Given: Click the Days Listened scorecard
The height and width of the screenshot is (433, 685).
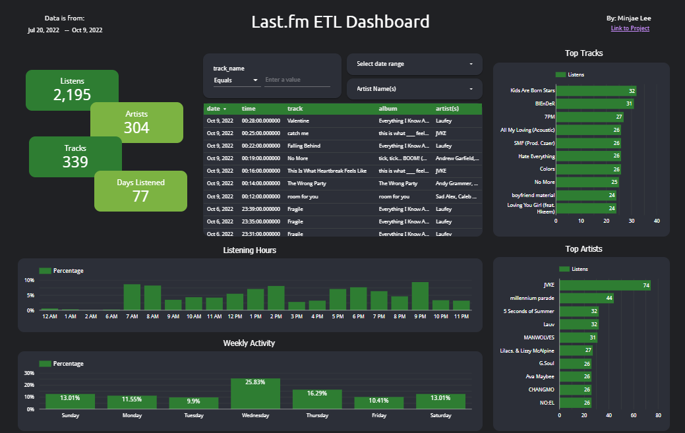Looking at the screenshot, I should [140, 191].
